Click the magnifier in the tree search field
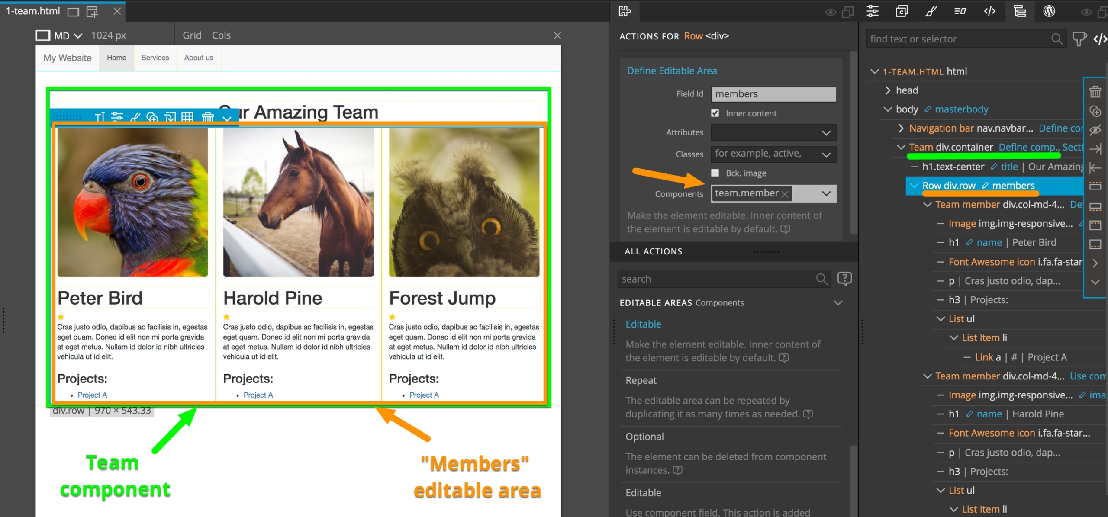The width and height of the screenshot is (1108, 517). 1056,39
